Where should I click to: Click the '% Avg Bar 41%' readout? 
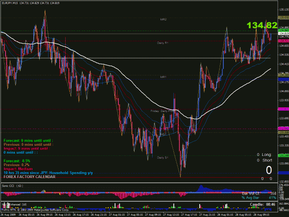tap(259, 198)
